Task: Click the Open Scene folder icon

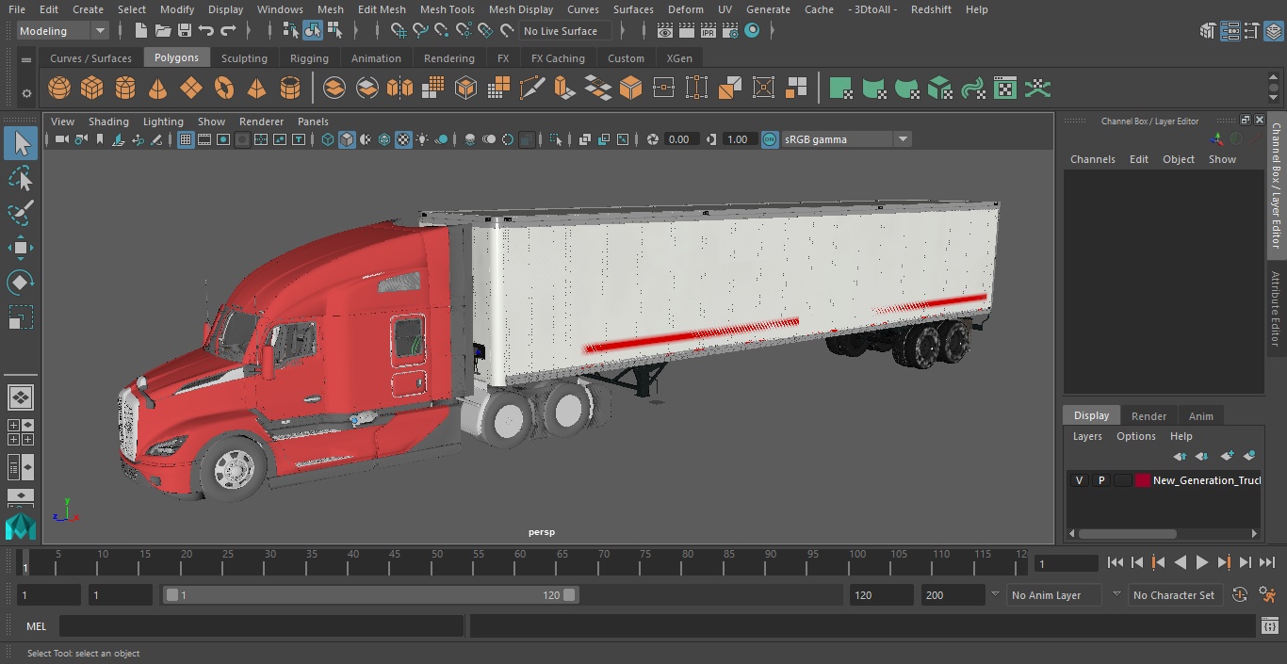Action: (x=163, y=31)
